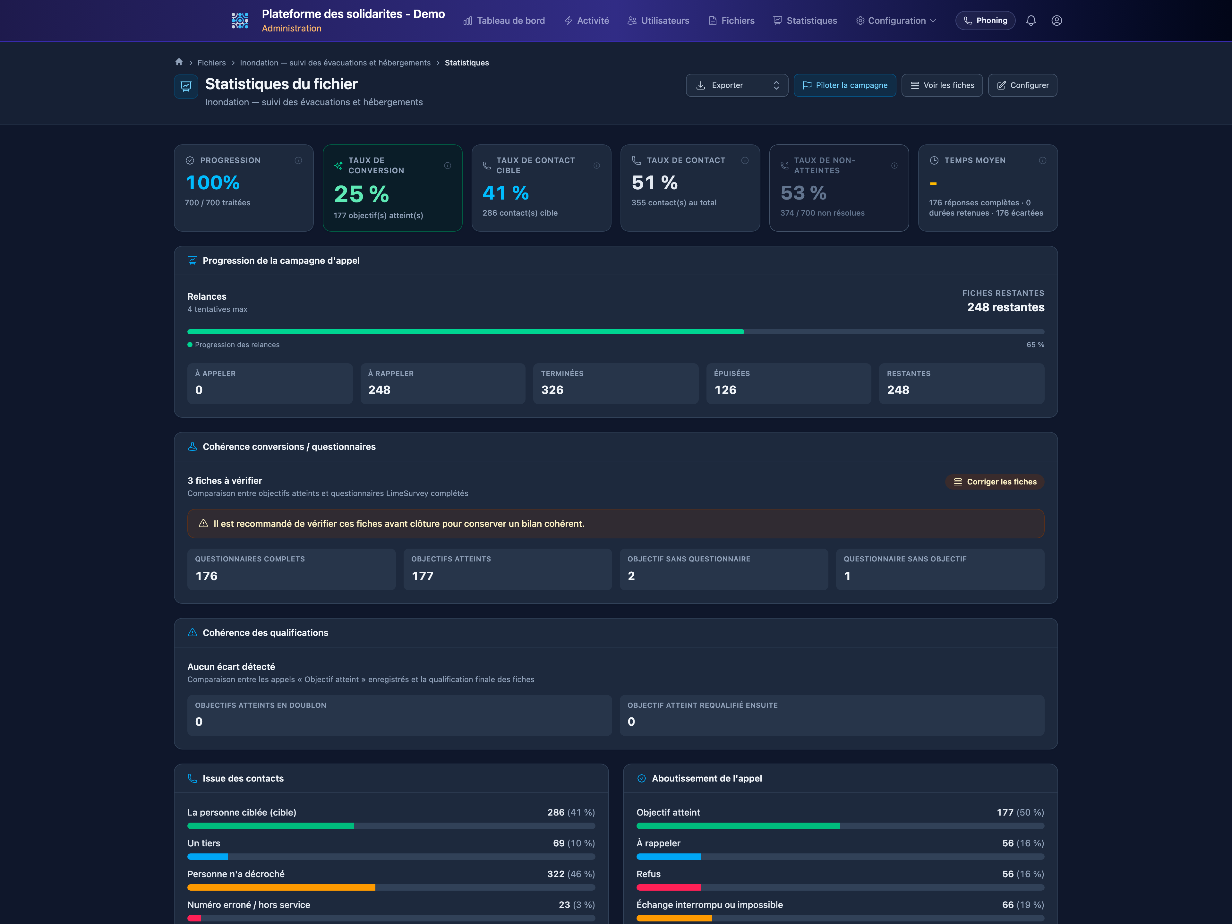This screenshot has height=924, width=1232.
Task: Click Voir les fiches button
Action: pyautogui.click(x=942, y=85)
